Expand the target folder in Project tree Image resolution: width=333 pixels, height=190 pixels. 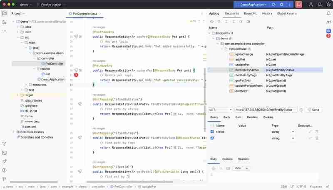(17, 95)
